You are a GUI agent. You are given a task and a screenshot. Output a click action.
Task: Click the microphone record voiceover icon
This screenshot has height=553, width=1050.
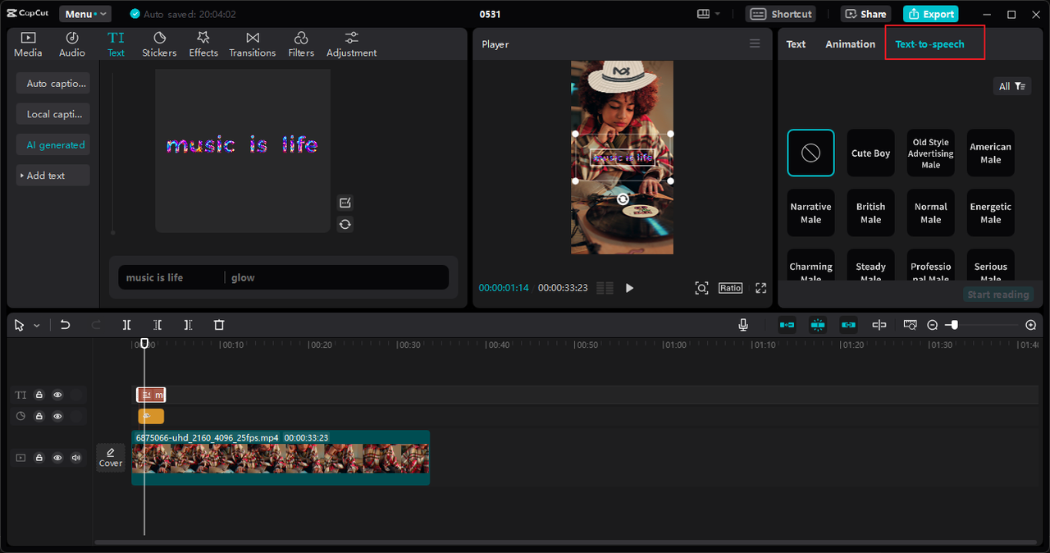[743, 325]
